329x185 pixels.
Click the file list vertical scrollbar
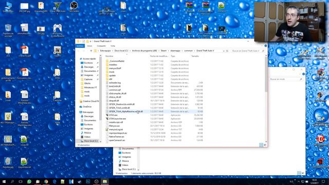266,75
